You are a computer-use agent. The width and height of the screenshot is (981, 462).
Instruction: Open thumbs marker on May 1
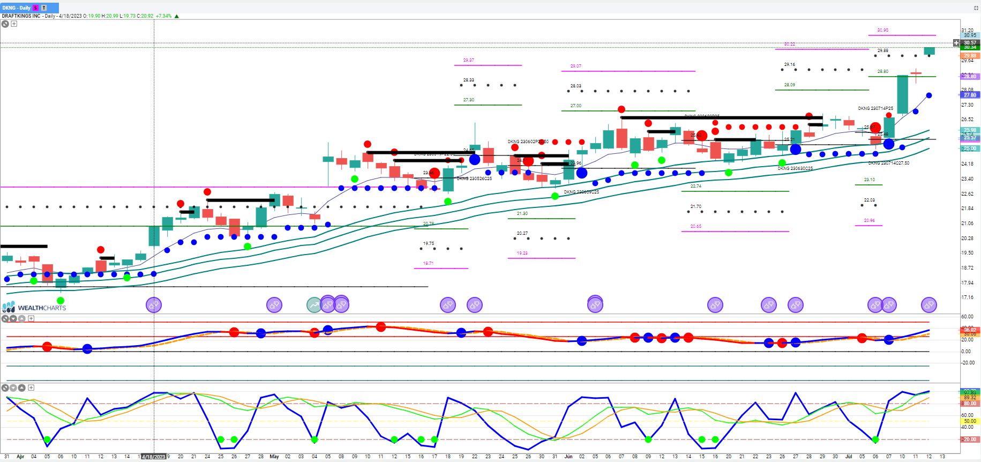(x=274, y=305)
